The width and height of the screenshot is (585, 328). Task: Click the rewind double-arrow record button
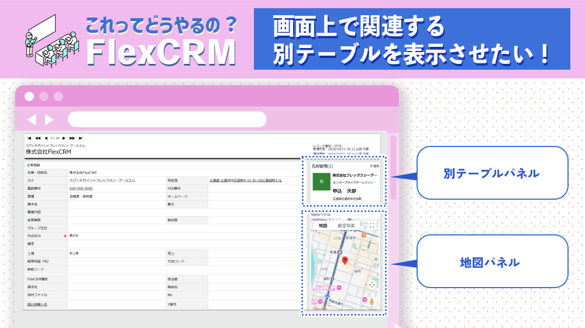tap(38, 138)
